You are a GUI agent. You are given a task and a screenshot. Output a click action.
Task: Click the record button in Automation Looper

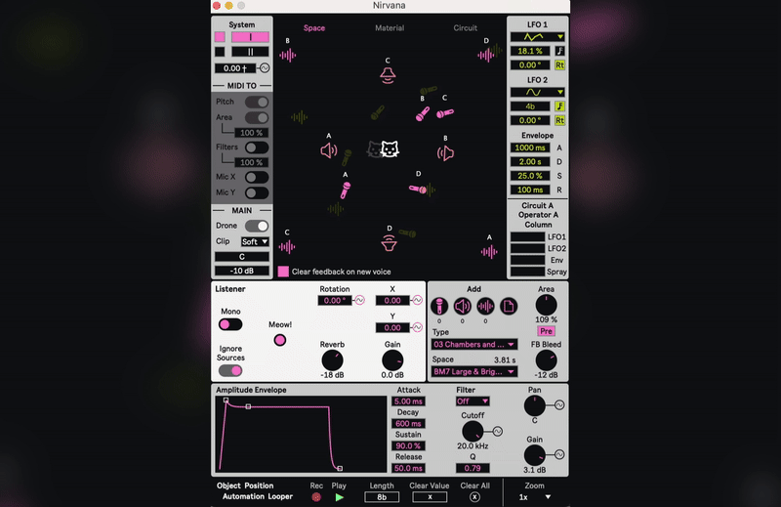point(316,496)
